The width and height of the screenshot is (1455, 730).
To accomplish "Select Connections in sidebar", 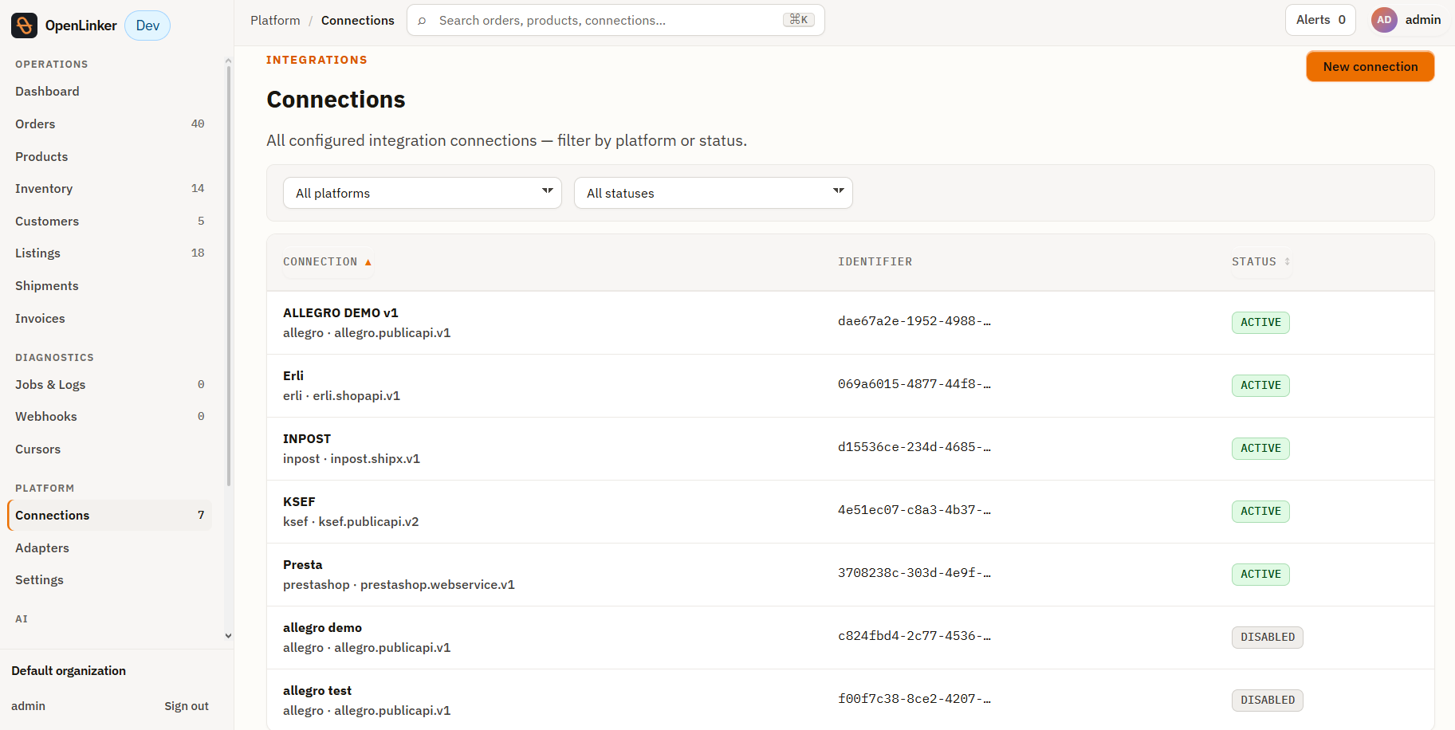I will 110,516.
